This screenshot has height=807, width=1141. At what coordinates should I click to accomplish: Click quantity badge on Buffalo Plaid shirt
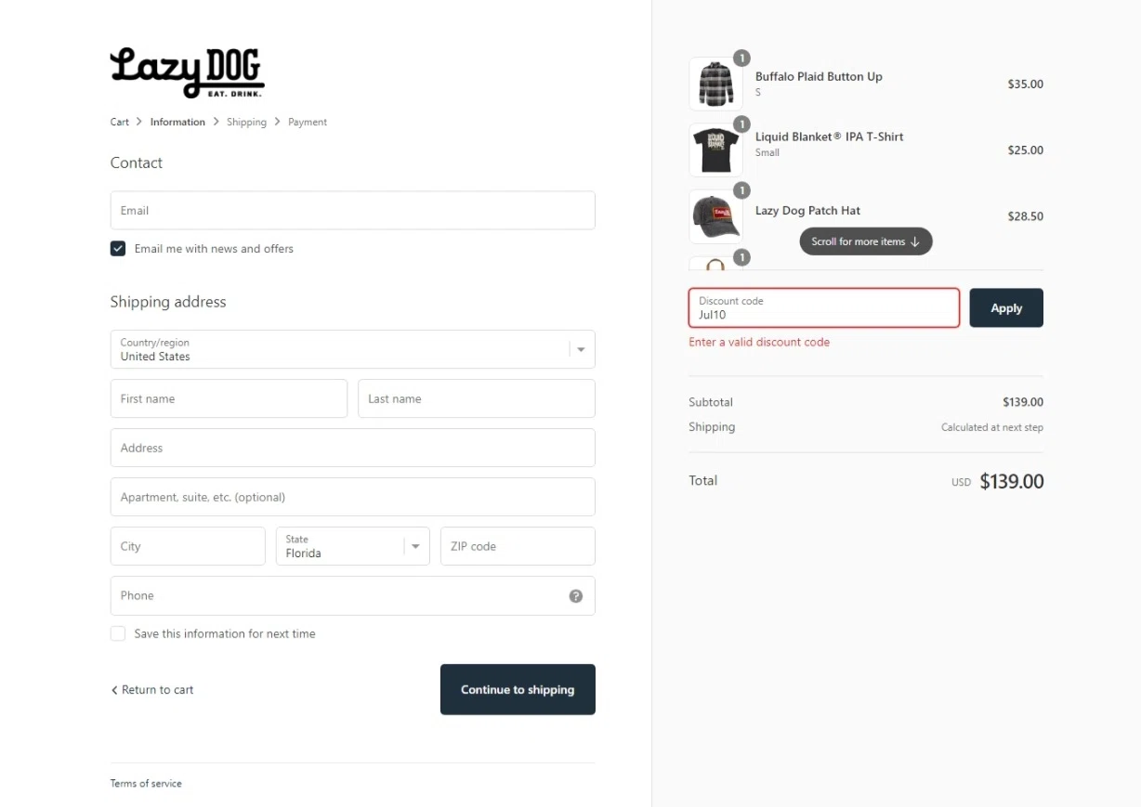741,58
